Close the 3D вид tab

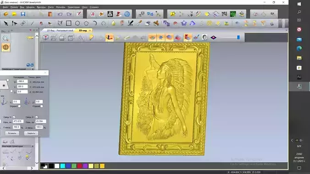click(90, 30)
